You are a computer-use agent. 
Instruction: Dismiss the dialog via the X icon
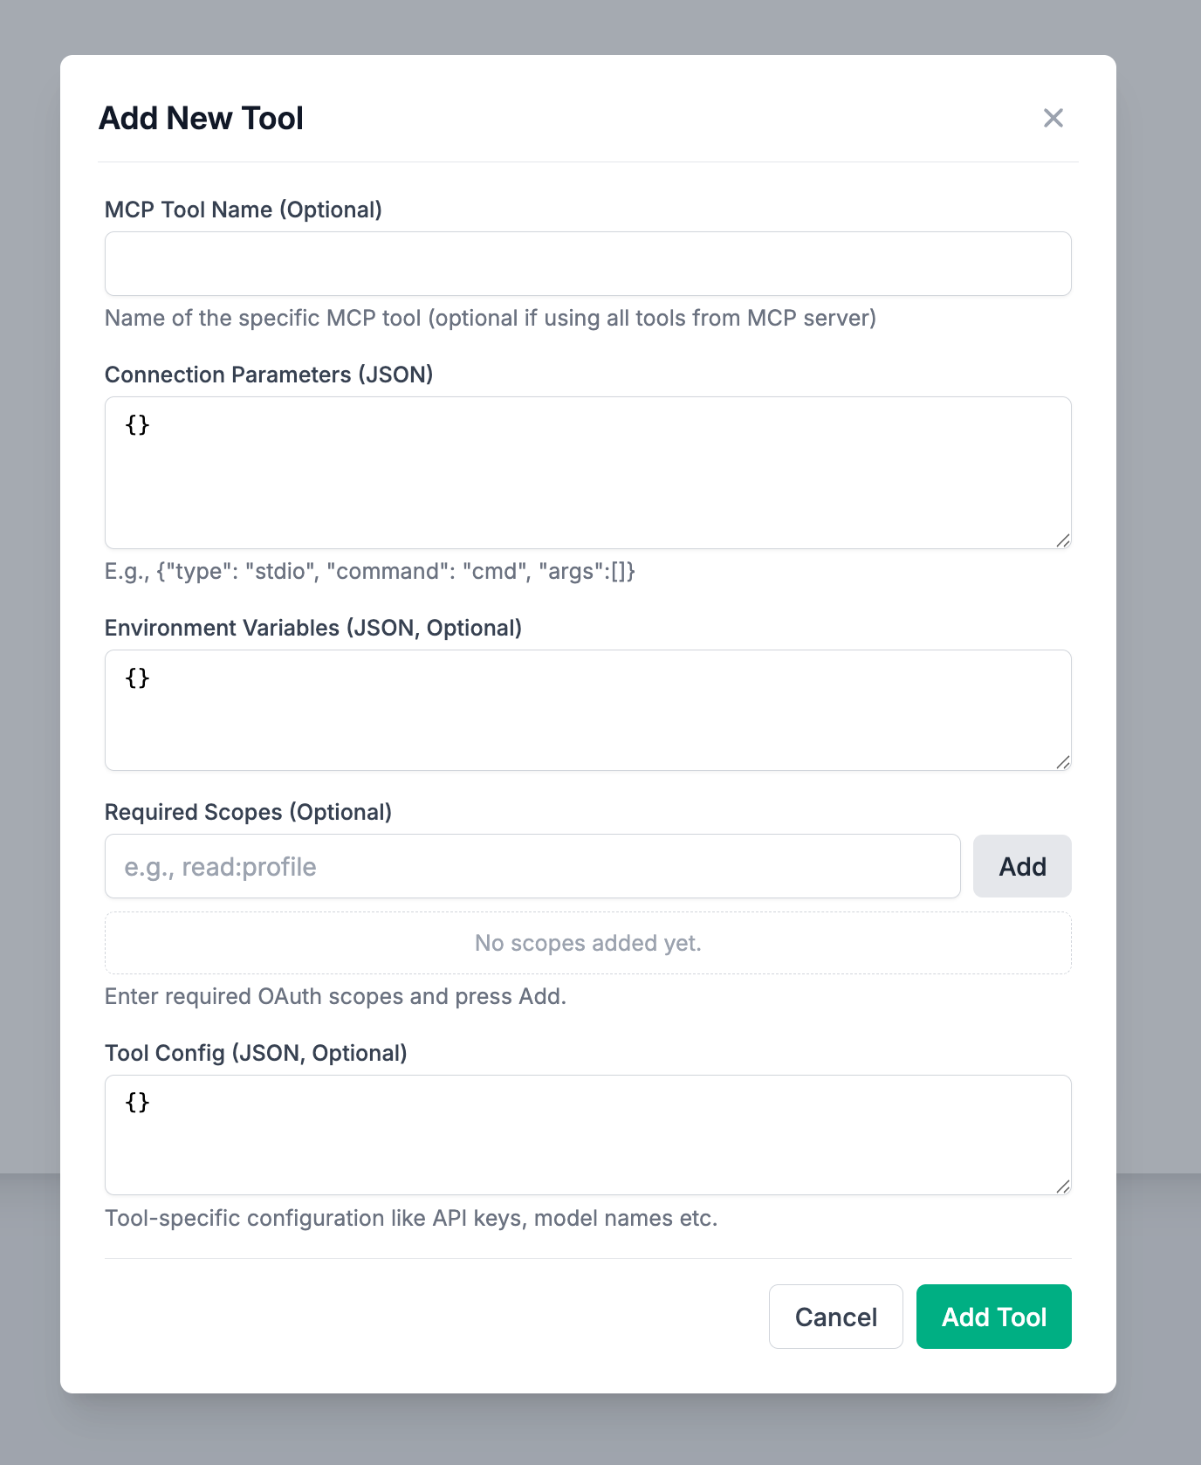1053,118
